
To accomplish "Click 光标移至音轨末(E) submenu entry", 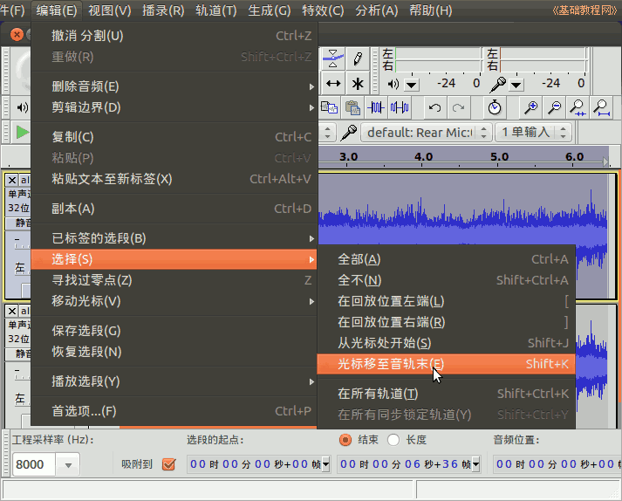I will 447,364.
